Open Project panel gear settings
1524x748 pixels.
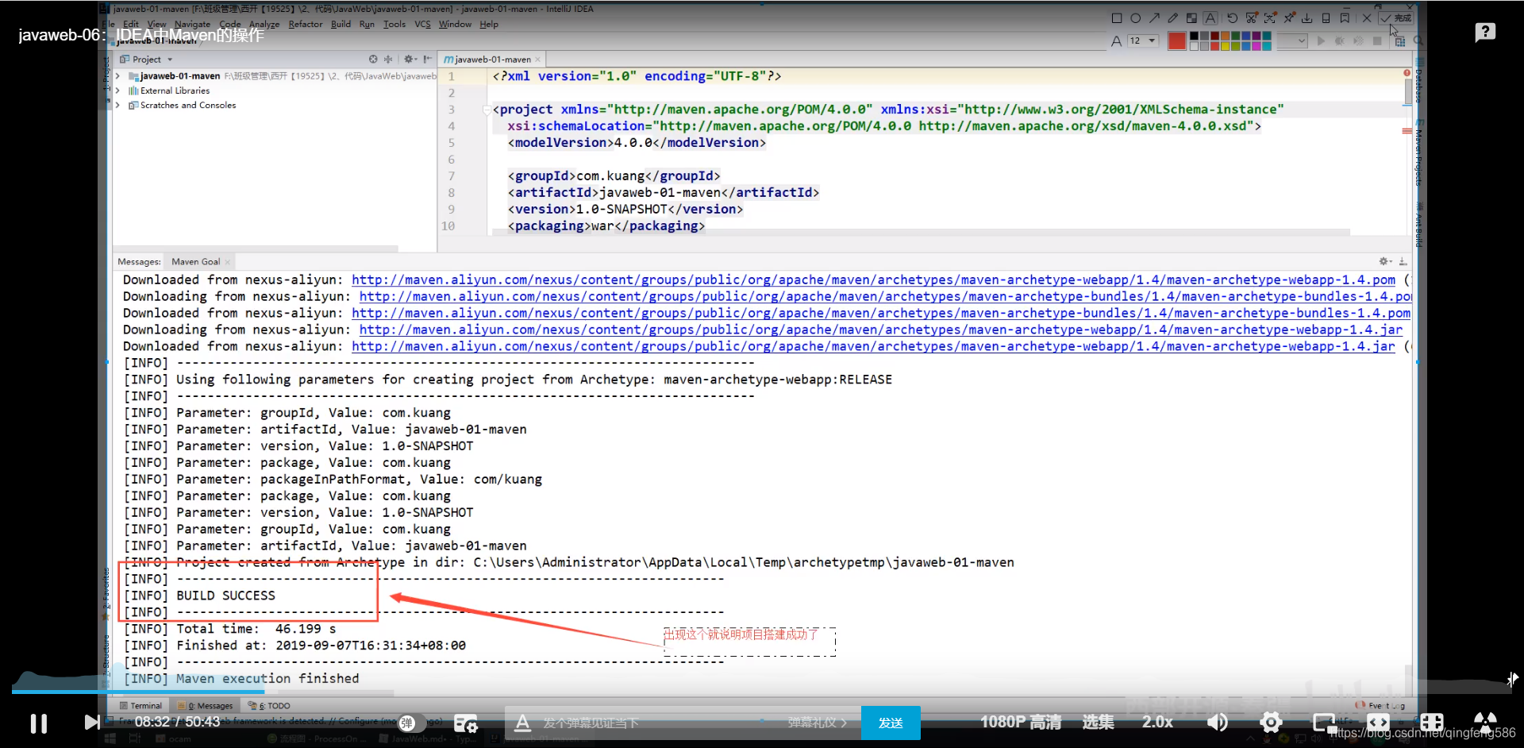click(409, 60)
